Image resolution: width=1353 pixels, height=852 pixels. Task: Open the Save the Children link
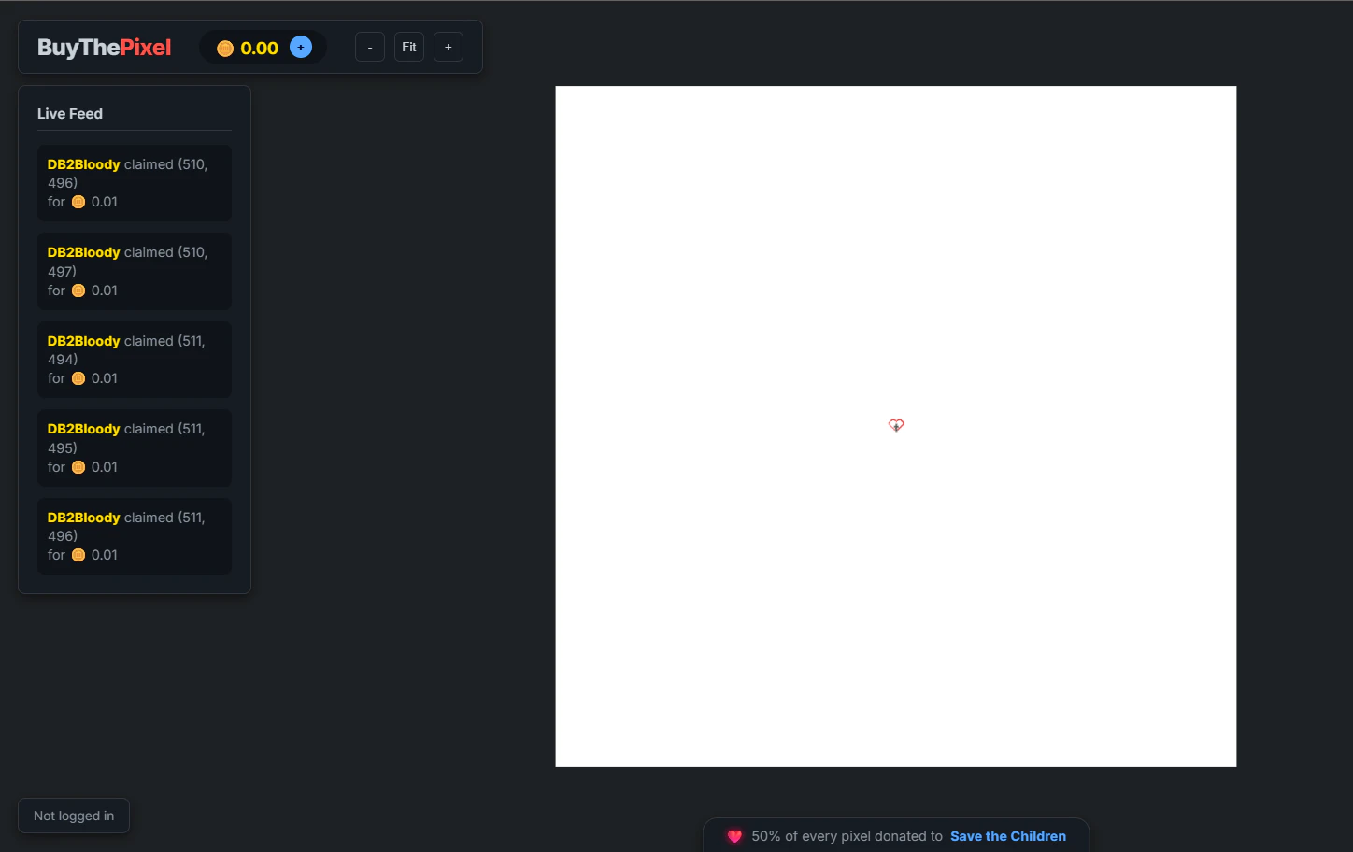1008,836
